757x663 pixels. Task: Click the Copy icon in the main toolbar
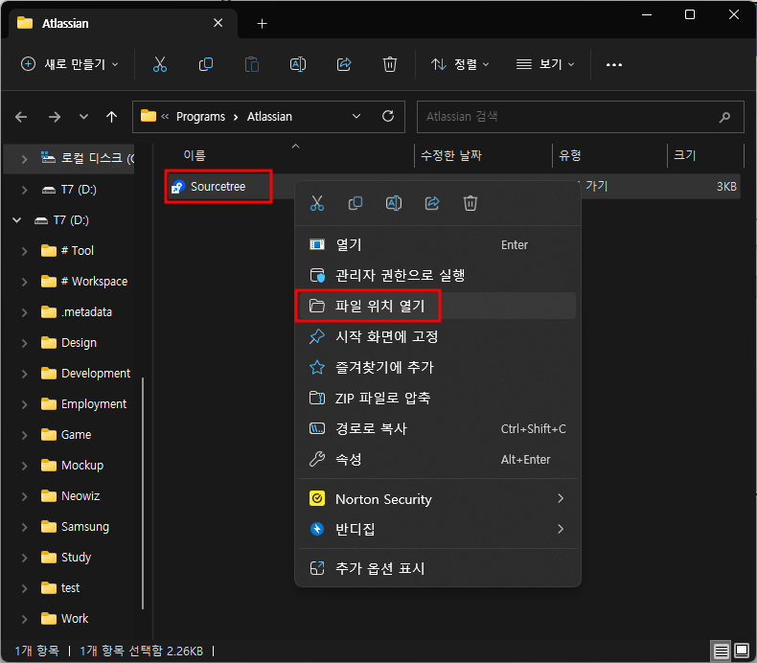[206, 64]
